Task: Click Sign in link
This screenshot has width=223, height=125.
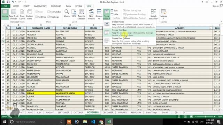Action: [216, 6]
